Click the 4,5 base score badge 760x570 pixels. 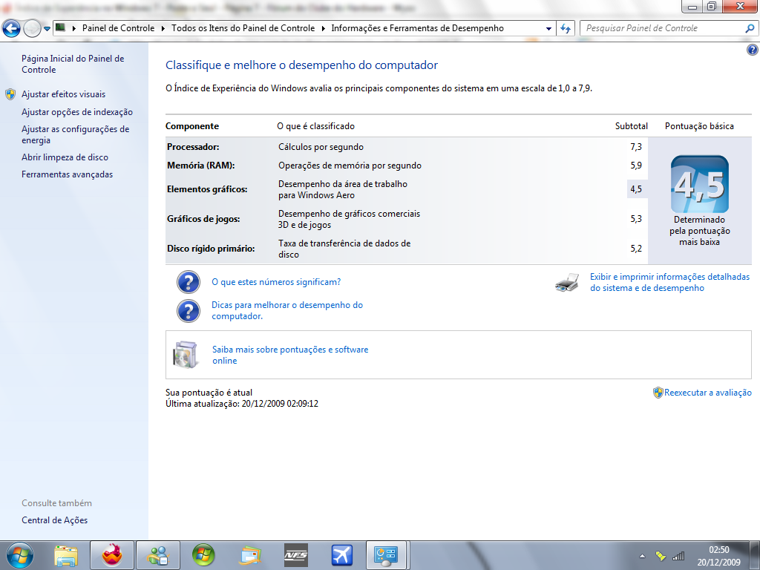[x=699, y=184]
